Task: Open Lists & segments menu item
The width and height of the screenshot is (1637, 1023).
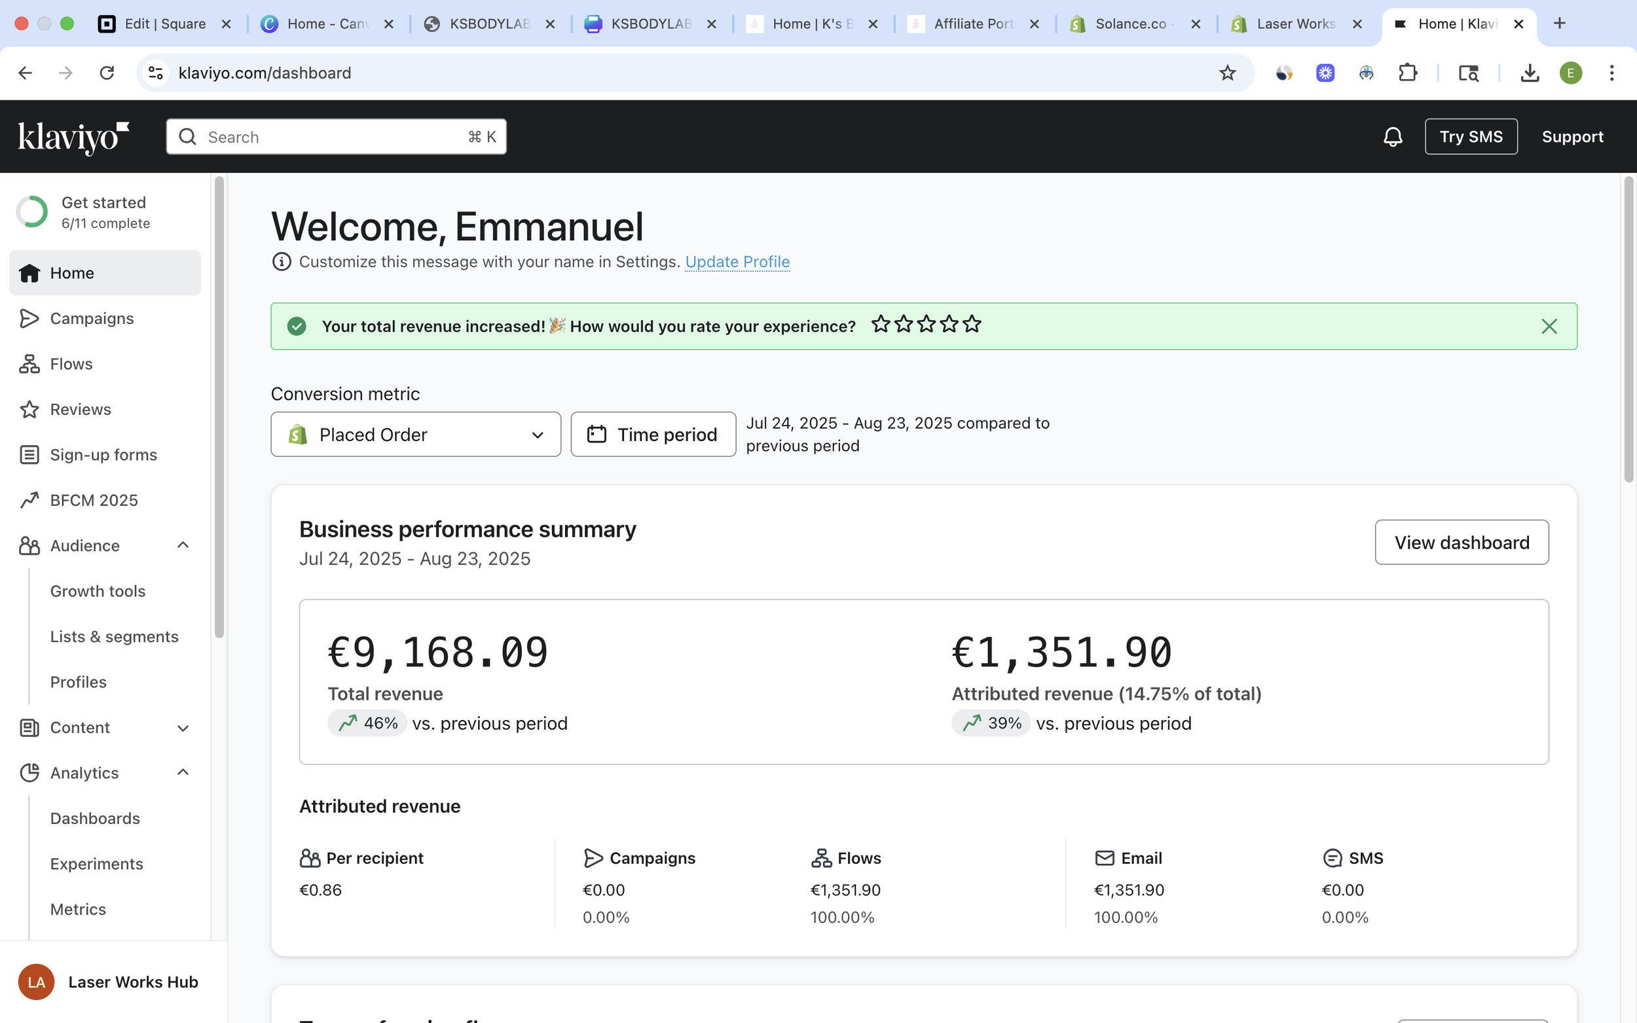Action: tap(114, 637)
